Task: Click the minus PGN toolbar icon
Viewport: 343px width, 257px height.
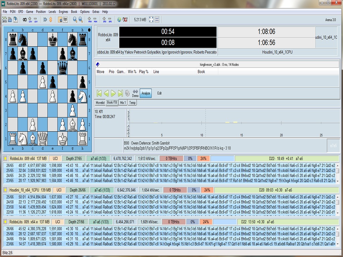Action: pyautogui.click(x=95, y=20)
